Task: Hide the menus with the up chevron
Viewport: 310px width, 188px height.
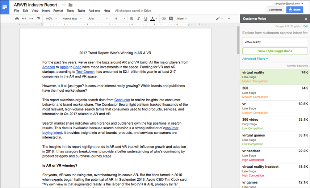Action: click(x=229, y=18)
